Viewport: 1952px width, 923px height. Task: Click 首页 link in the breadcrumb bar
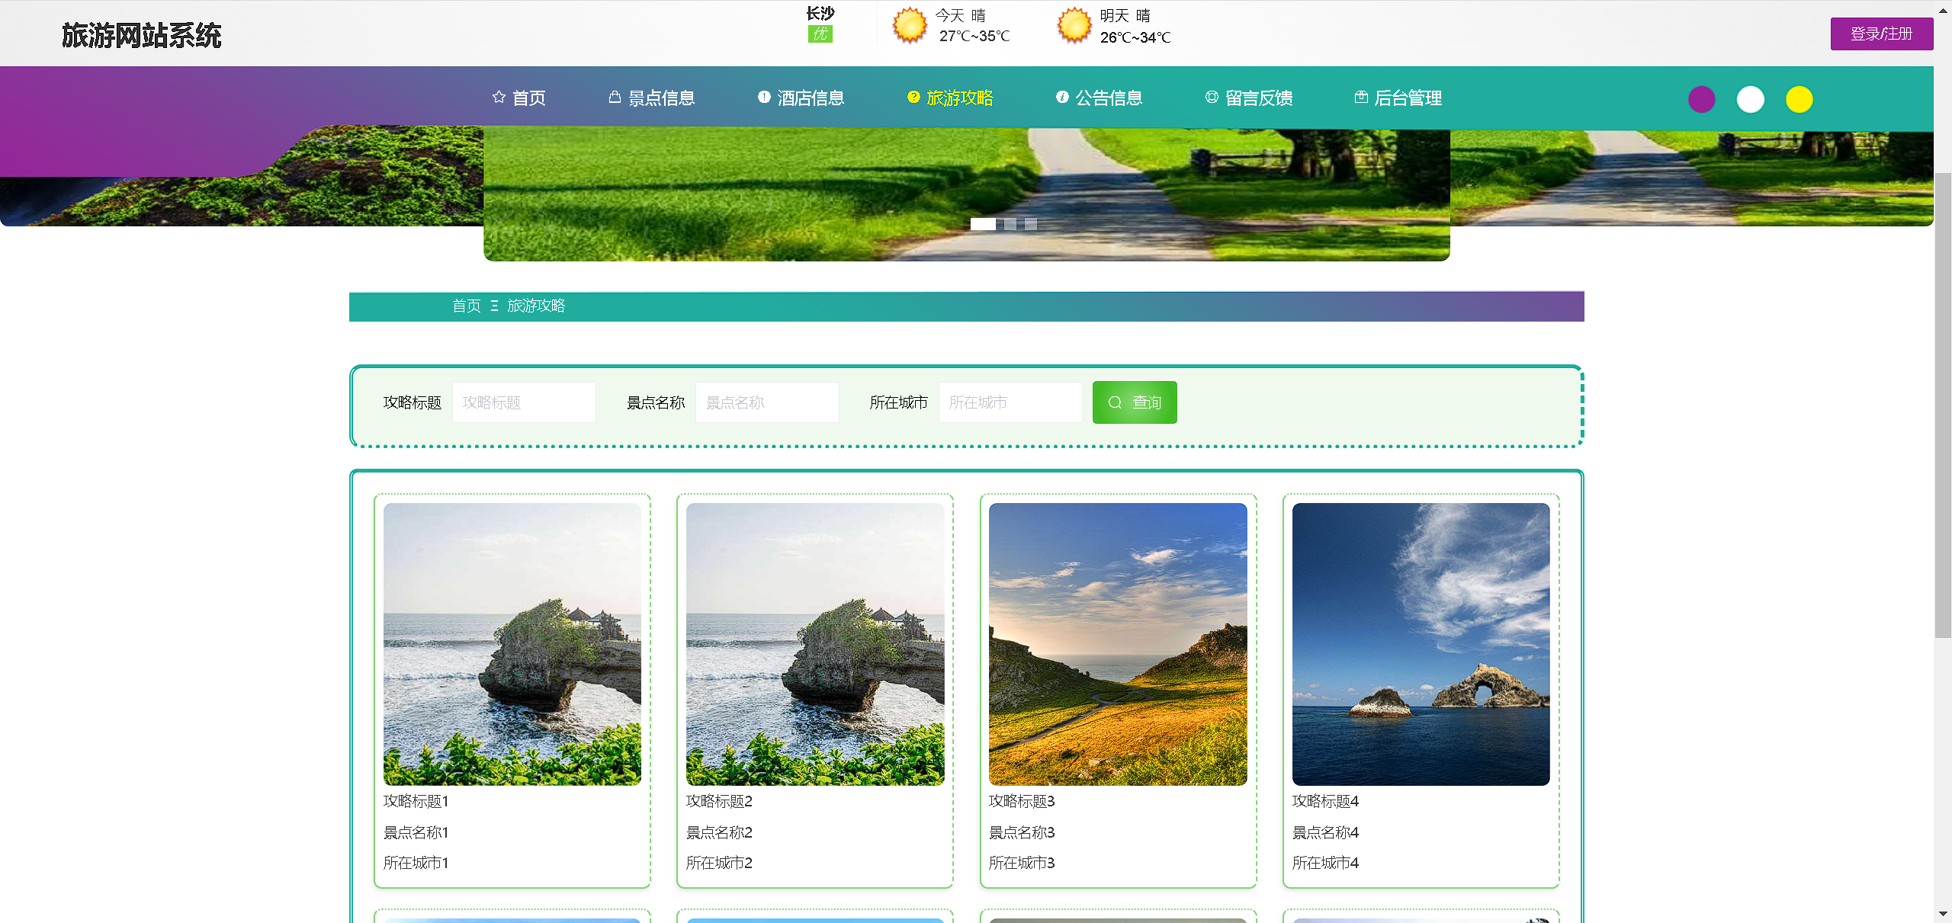pyautogui.click(x=467, y=306)
